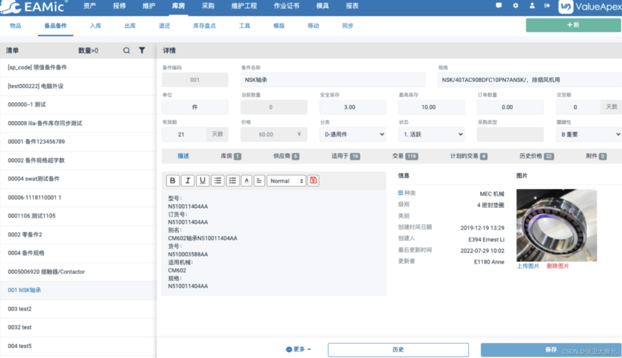
Task: Click the 上传图片 link
Action: pos(528,266)
